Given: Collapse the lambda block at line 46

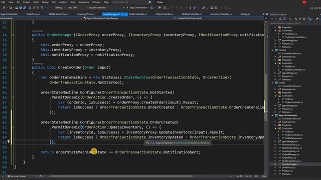Looking at the screenshot, I should coord(13,97).
